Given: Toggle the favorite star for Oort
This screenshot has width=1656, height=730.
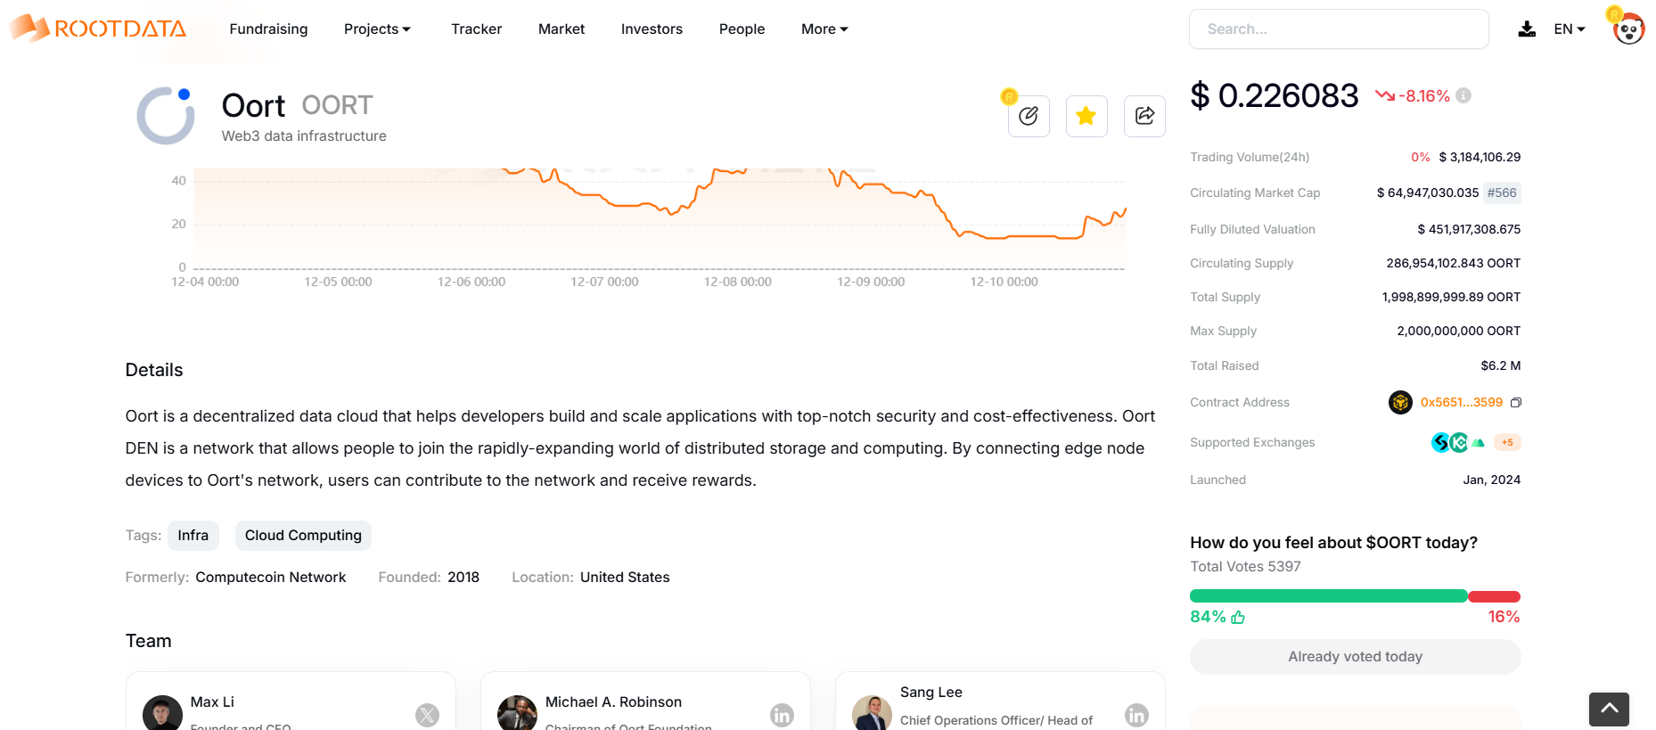Looking at the screenshot, I should pos(1086,116).
